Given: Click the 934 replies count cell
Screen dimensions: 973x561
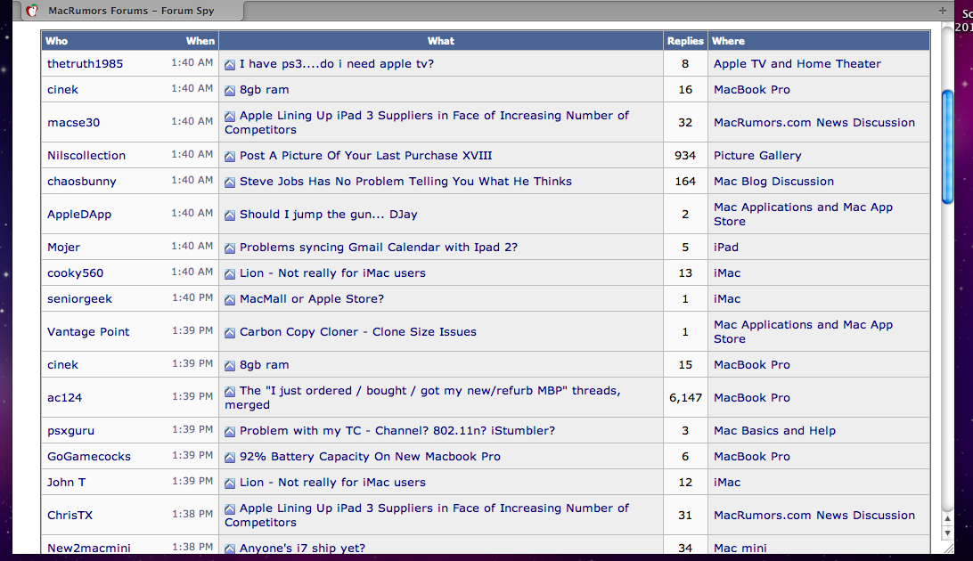Looking at the screenshot, I should coord(685,156).
